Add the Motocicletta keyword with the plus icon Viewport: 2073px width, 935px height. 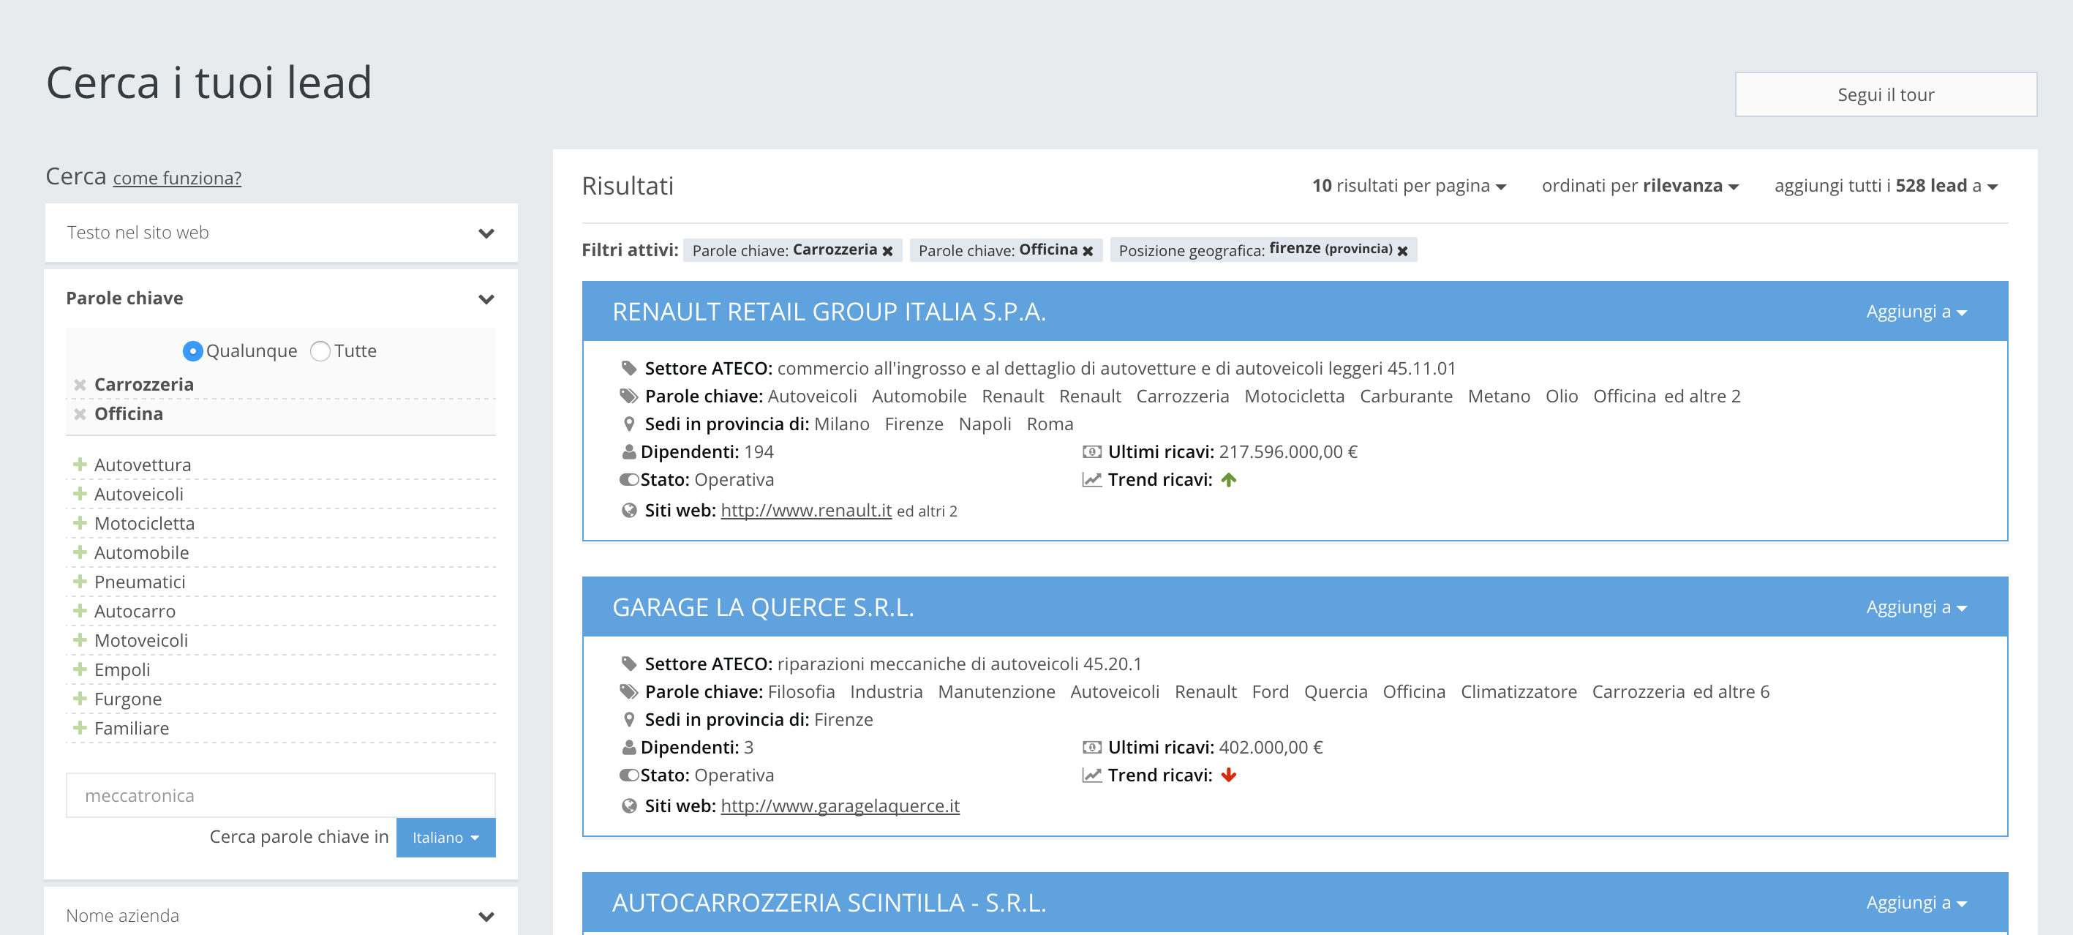click(x=80, y=523)
